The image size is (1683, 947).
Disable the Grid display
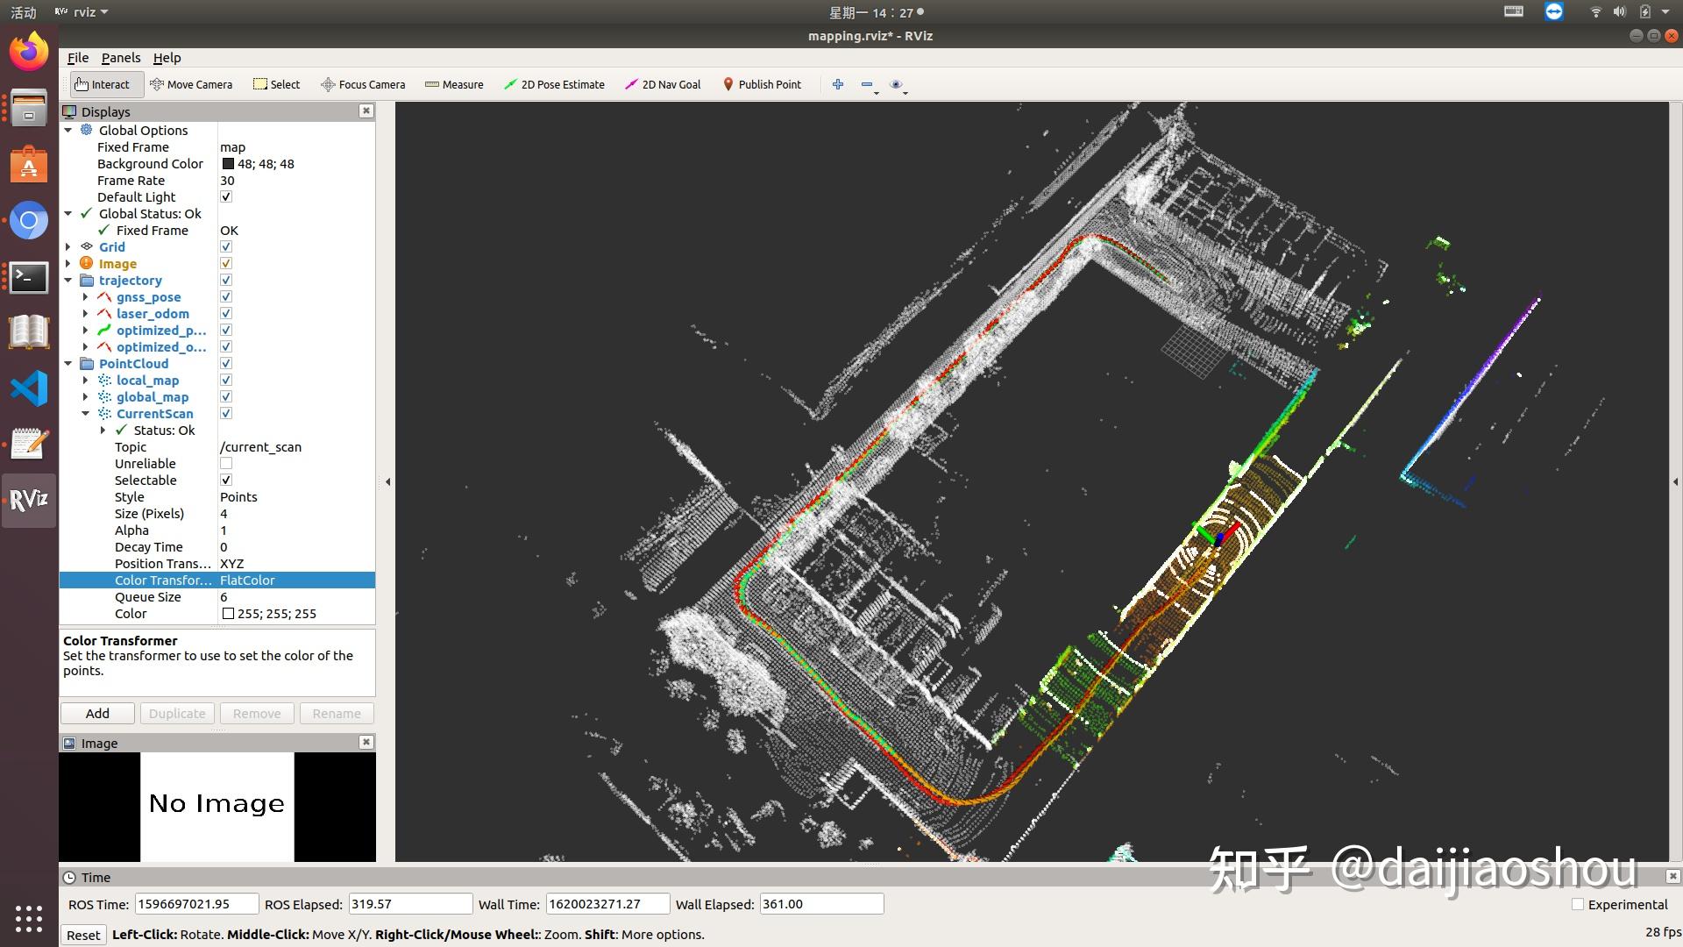(x=226, y=246)
